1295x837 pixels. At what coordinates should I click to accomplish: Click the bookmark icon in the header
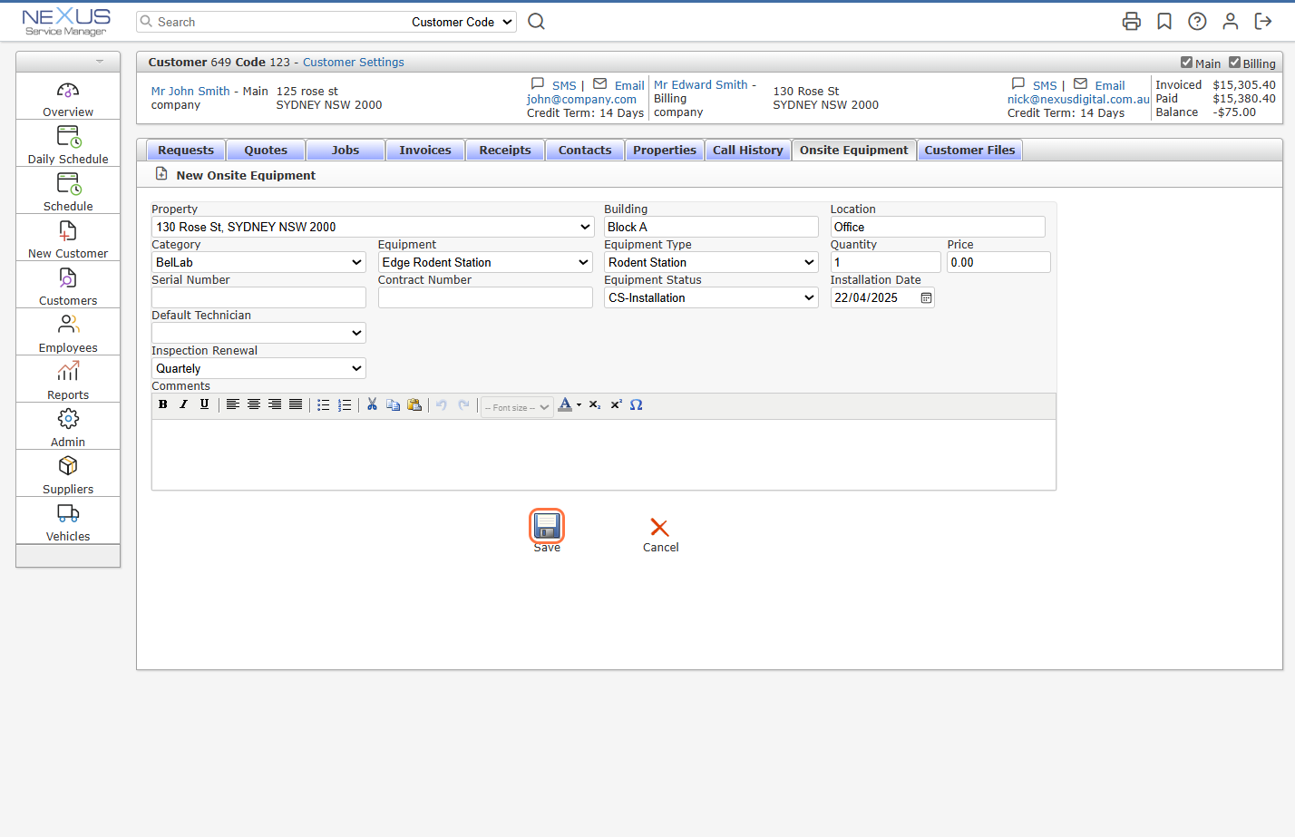click(x=1164, y=22)
